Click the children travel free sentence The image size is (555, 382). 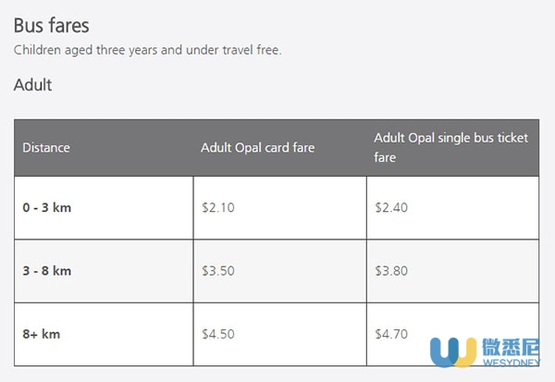point(148,50)
